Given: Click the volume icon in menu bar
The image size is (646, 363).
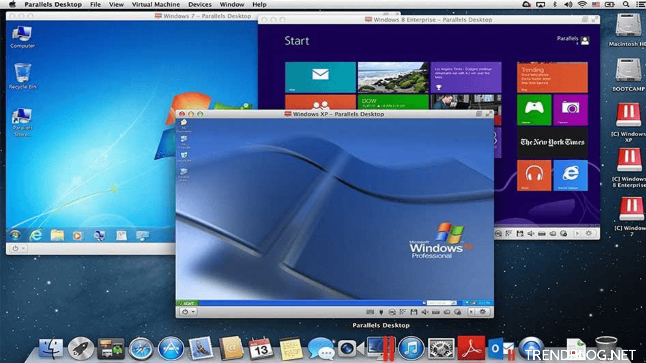Looking at the screenshot, I should pos(568,4).
